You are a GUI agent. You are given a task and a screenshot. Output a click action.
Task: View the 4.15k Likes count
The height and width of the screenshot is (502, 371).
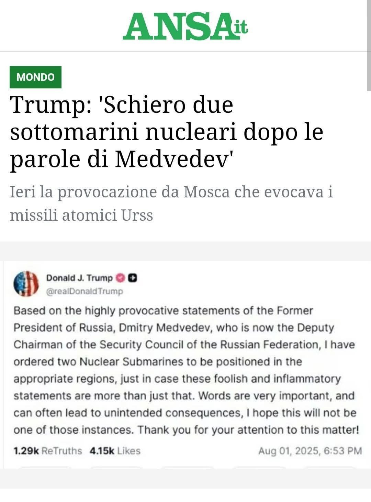tap(115, 451)
